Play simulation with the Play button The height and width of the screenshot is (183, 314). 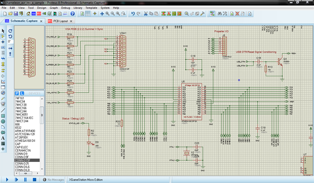[x=7, y=179]
